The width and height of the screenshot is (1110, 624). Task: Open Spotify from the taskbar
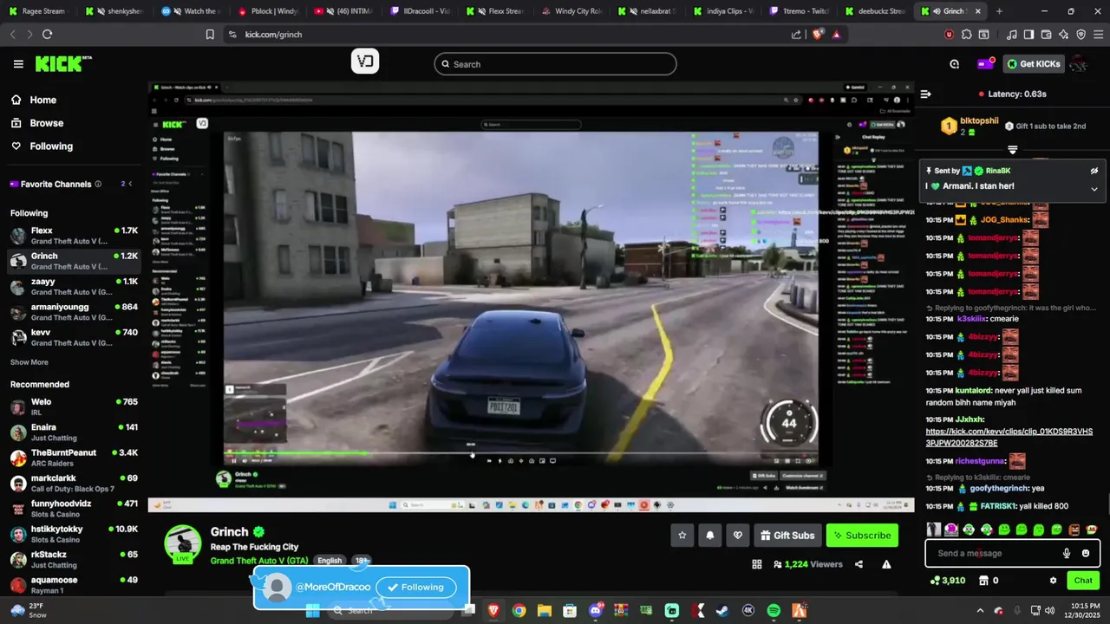(x=774, y=610)
